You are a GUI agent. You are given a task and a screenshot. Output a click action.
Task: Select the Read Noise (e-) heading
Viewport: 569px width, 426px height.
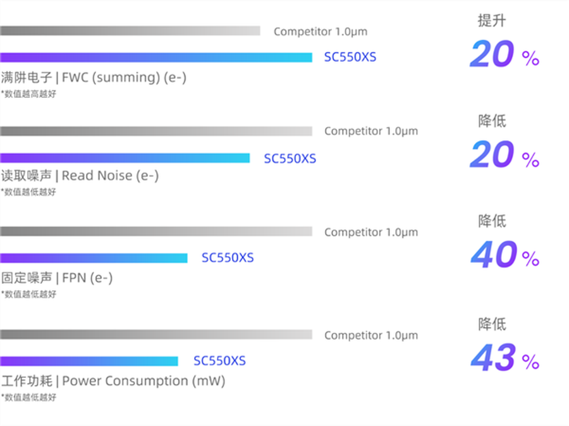click(80, 176)
